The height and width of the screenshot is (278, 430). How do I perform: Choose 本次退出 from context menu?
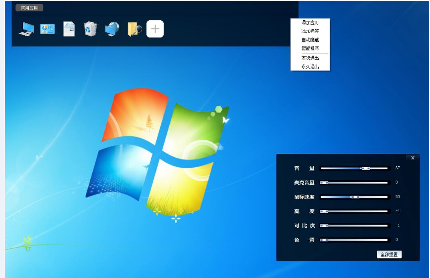click(x=310, y=58)
